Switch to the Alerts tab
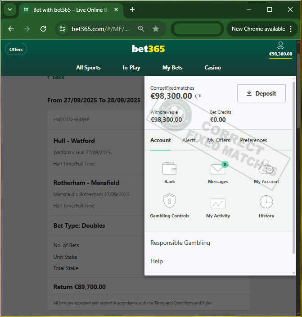This screenshot has width=302, height=317. pyautogui.click(x=189, y=140)
